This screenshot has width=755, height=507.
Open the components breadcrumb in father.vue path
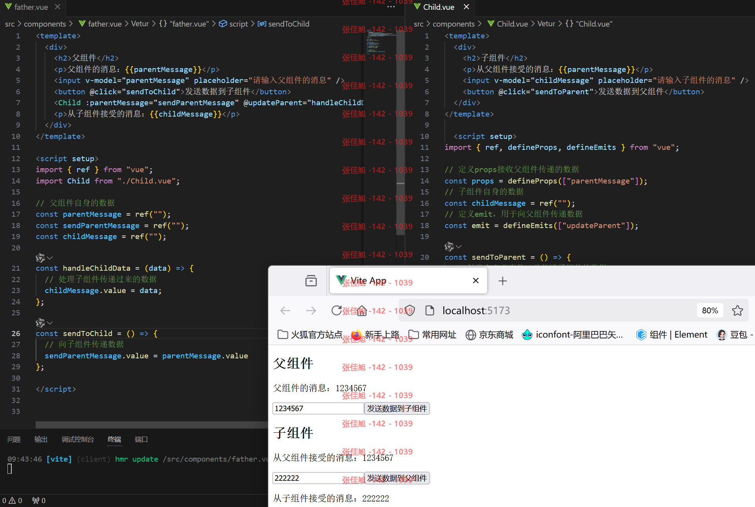tap(45, 24)
